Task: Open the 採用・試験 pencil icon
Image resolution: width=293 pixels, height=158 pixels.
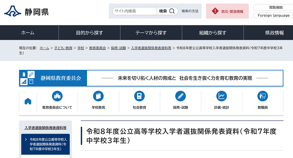Action: [180, 96]
